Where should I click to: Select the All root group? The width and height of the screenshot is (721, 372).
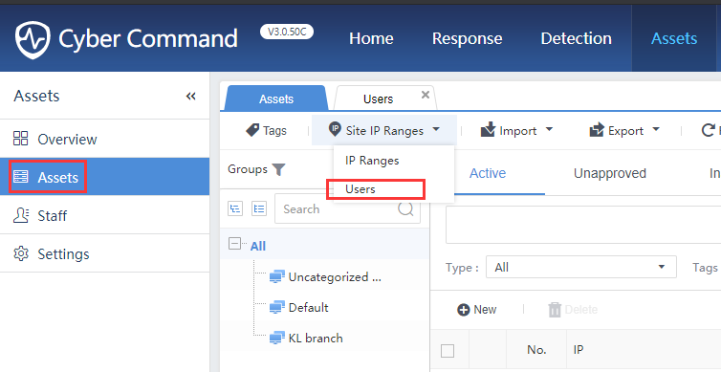258,247
